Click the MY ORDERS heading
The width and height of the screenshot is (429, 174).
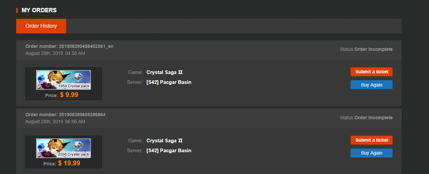(x=39, y=10)
